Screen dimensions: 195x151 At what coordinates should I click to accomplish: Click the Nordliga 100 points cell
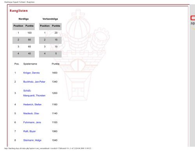click(30, 33)
